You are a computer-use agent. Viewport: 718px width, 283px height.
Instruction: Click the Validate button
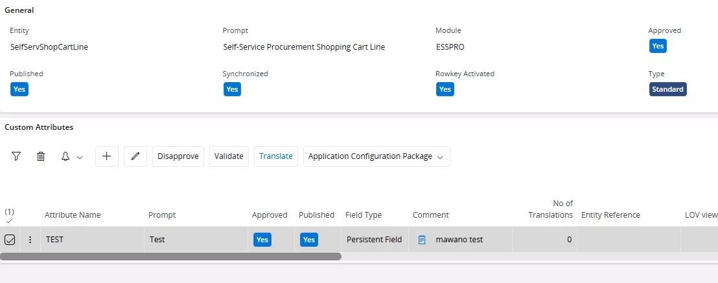click(x=229, y=156)
